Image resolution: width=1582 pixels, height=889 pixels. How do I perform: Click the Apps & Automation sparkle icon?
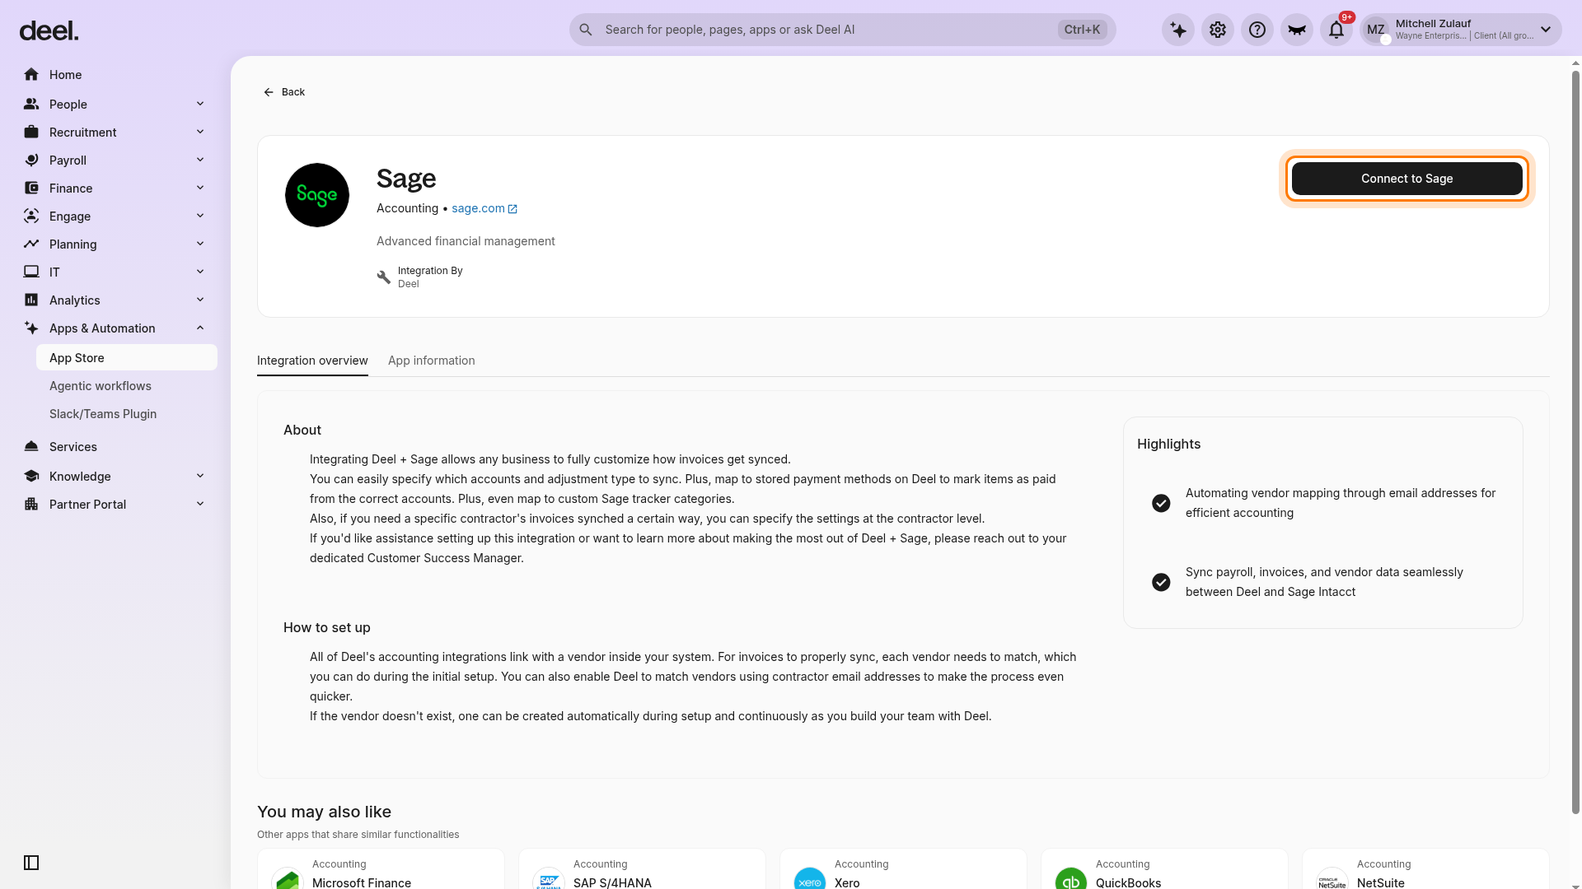click(x=31, y=328)
